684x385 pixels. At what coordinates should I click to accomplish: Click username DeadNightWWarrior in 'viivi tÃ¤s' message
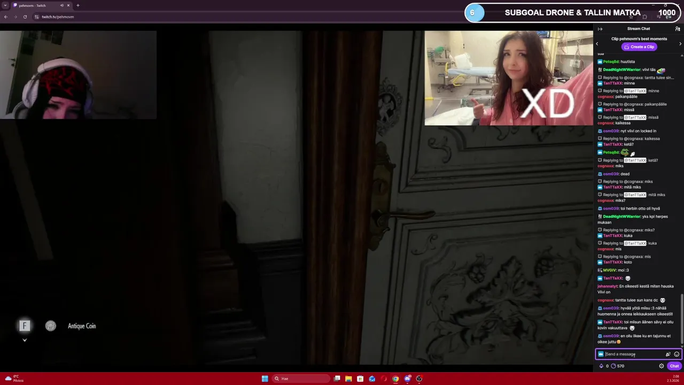coord(621,70)
